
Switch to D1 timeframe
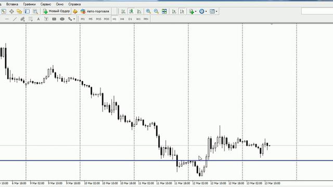(130, 19)
